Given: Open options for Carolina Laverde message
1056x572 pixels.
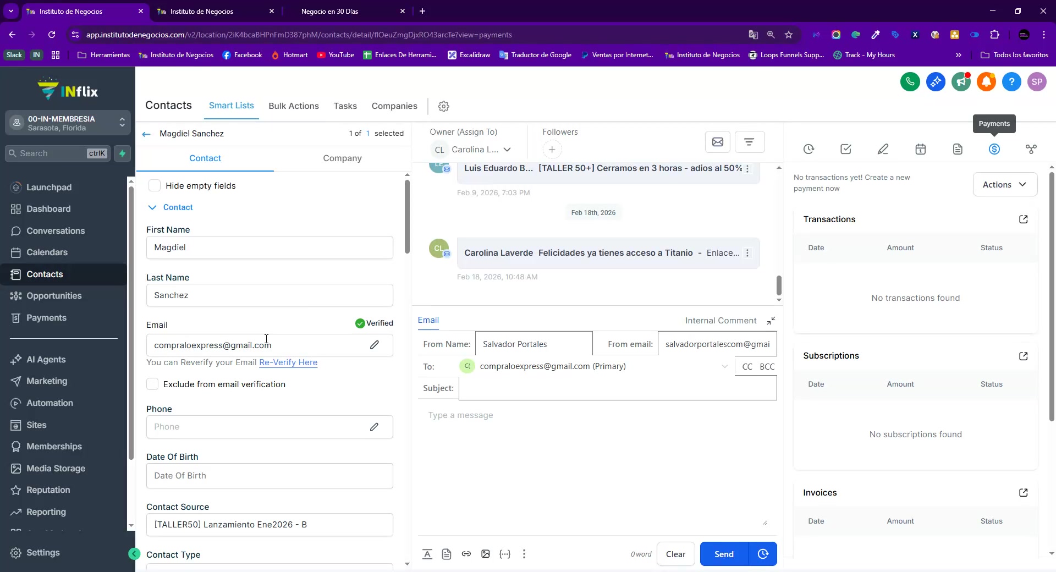Looking at the screenshot, I should (x=747, y=253).
